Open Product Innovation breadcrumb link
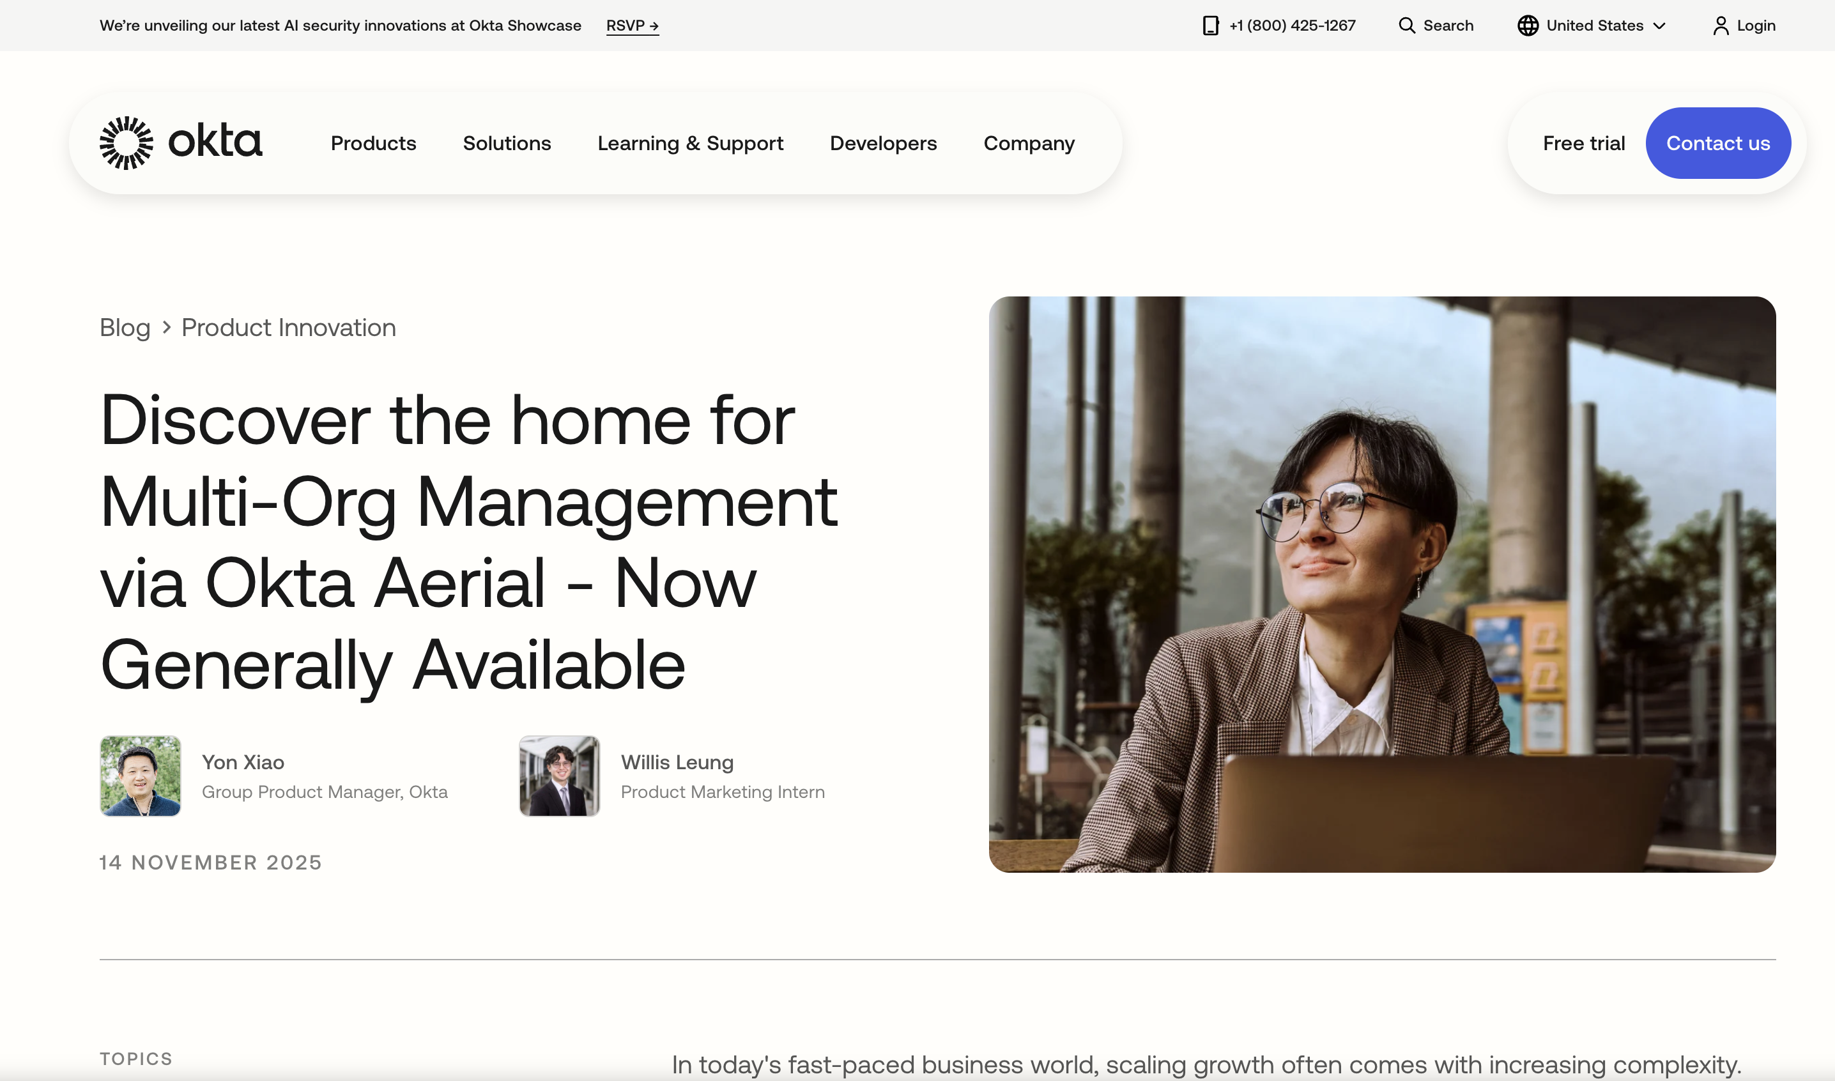The image size is (1835, 1081). 288,328
